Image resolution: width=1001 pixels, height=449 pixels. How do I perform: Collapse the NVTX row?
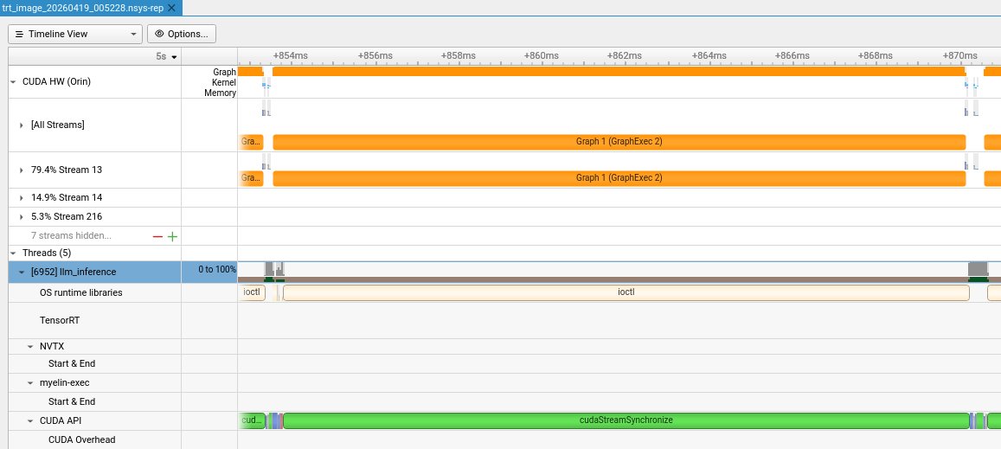[x=30, y=346]
